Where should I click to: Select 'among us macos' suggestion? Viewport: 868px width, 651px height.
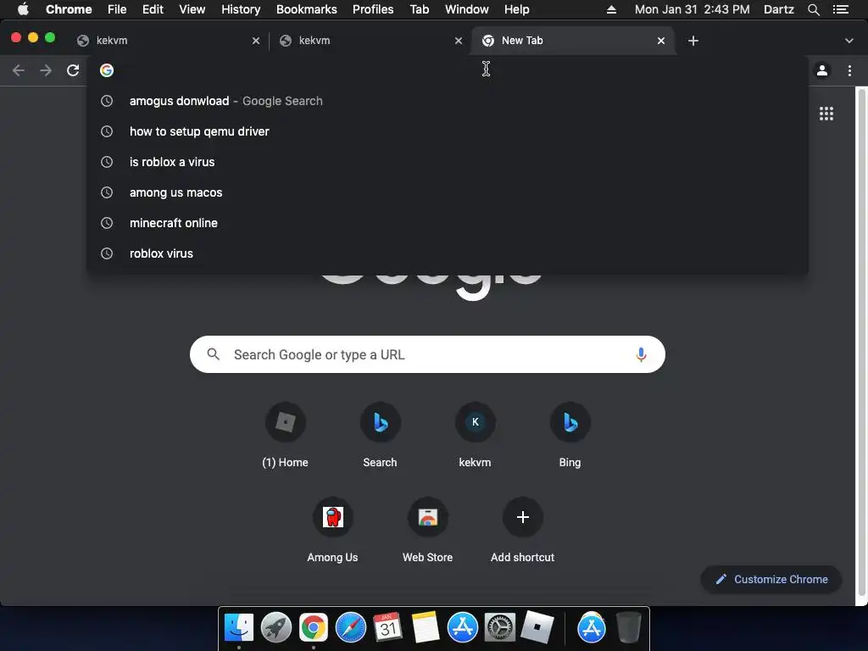click(448, 192)
